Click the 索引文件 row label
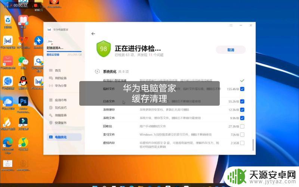This screenshot has width=299, height=187. 109,135
